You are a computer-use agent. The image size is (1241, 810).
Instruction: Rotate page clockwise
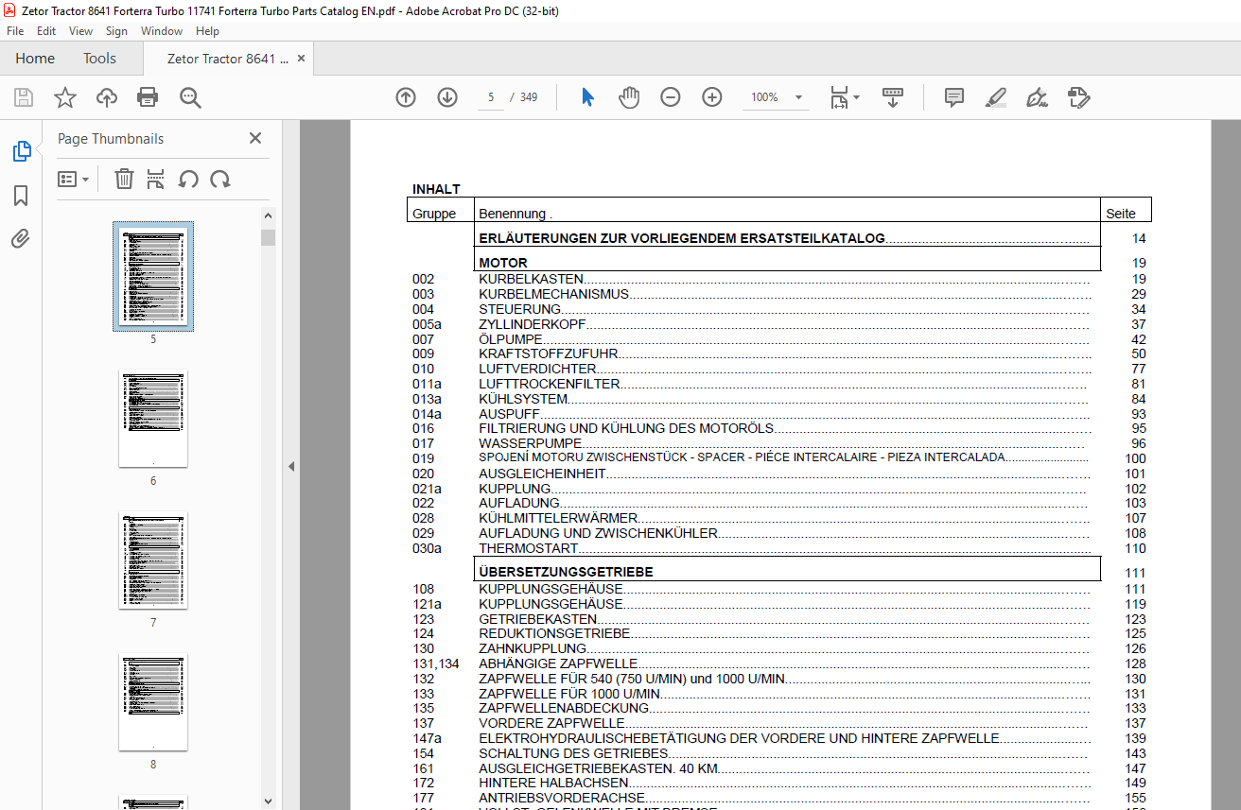[220, 179]
